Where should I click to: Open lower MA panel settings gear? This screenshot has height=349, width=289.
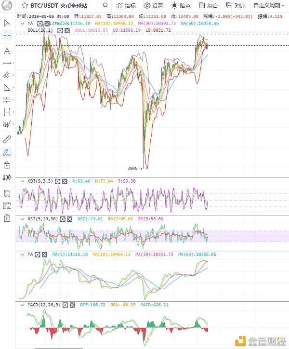click(38, 255)
